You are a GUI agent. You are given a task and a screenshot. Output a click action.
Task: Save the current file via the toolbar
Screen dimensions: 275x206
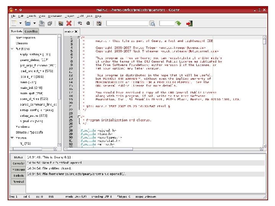42,23
